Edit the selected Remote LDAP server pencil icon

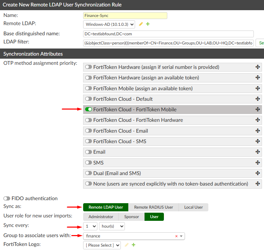[141, 24]
